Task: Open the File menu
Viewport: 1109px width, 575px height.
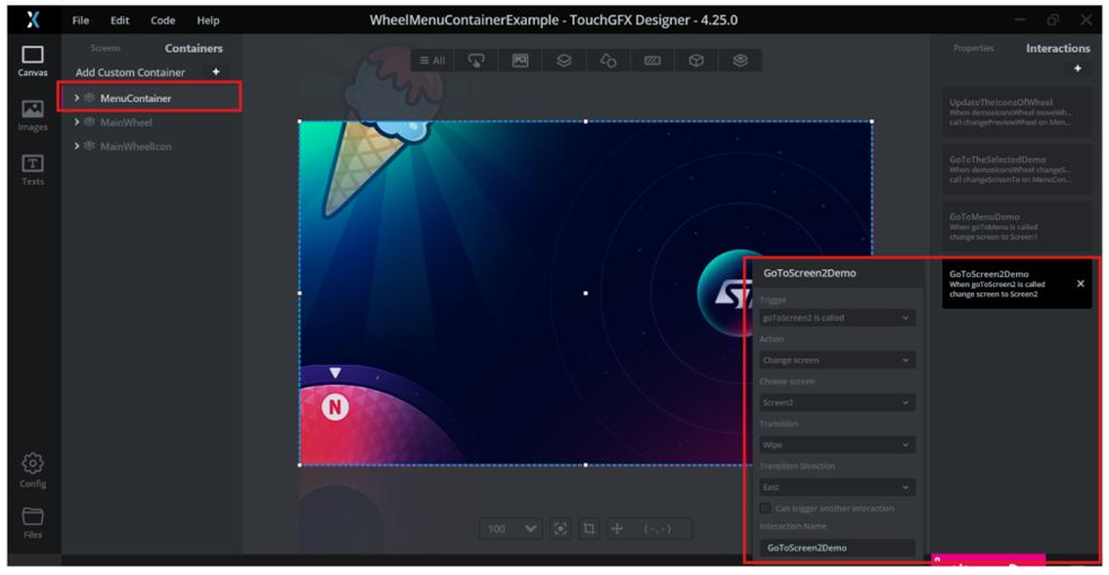Action: 80,21
